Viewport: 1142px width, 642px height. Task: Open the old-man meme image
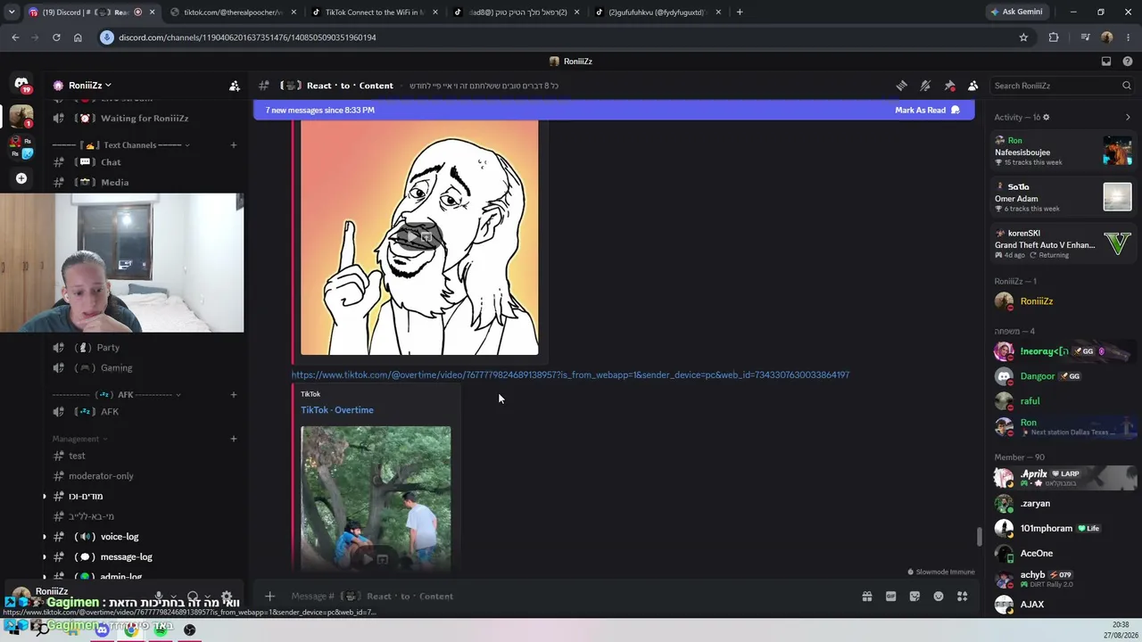point(419,237)
